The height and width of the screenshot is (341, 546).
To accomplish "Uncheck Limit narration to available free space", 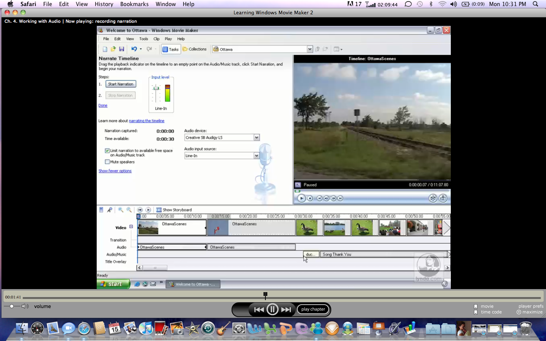I will click(x=107, y=151).
